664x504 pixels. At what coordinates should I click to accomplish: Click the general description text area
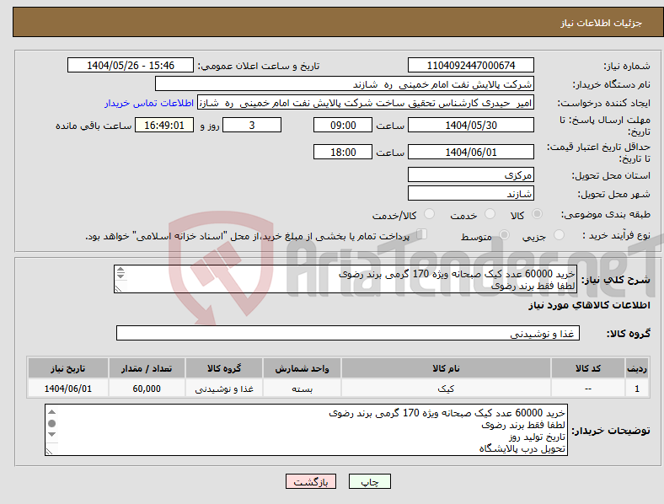[345, 279]
